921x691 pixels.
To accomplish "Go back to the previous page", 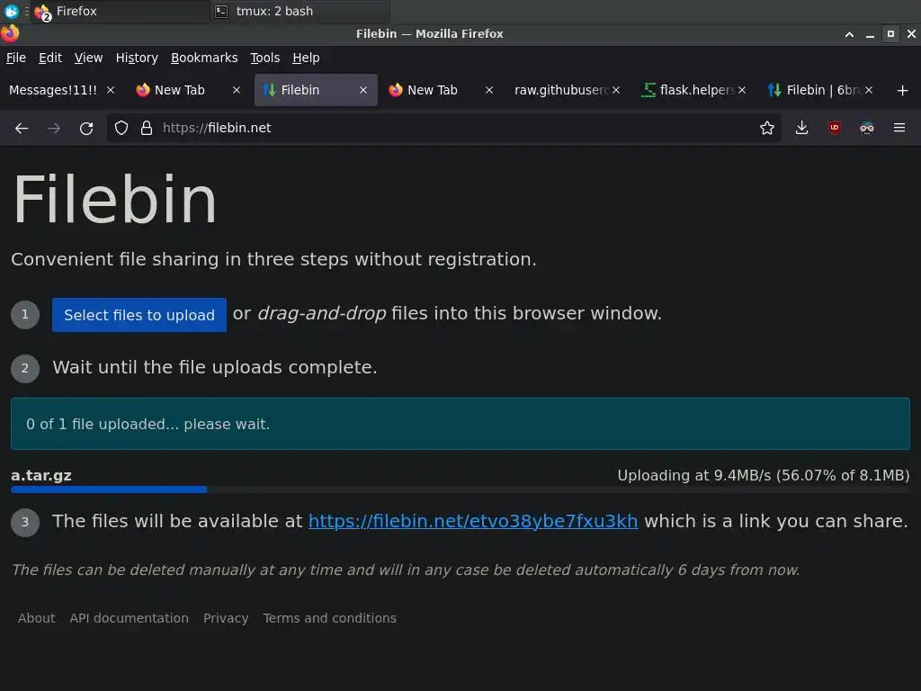I will click(22, 128).
